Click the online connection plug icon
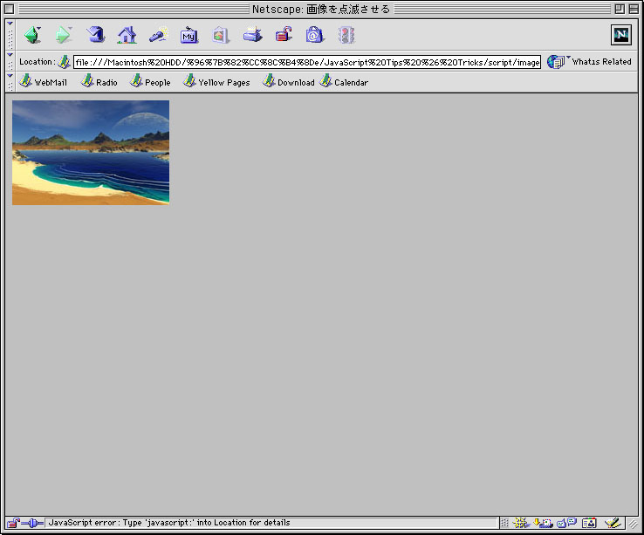644x535 pixels. click(32, 523)
